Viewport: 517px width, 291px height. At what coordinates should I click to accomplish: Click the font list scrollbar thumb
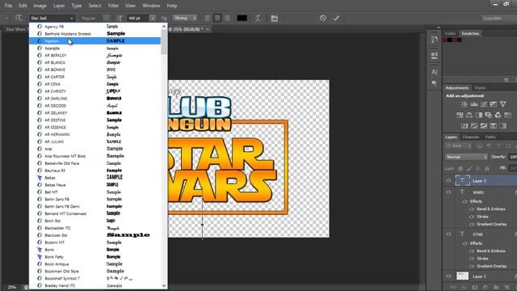(164, 42)
